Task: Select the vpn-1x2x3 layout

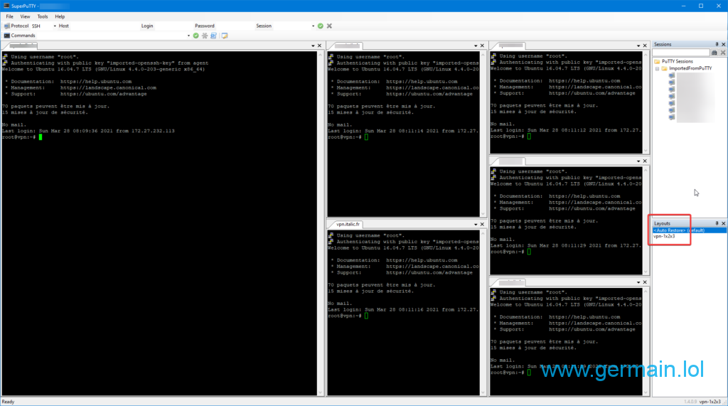Action: 665,236
